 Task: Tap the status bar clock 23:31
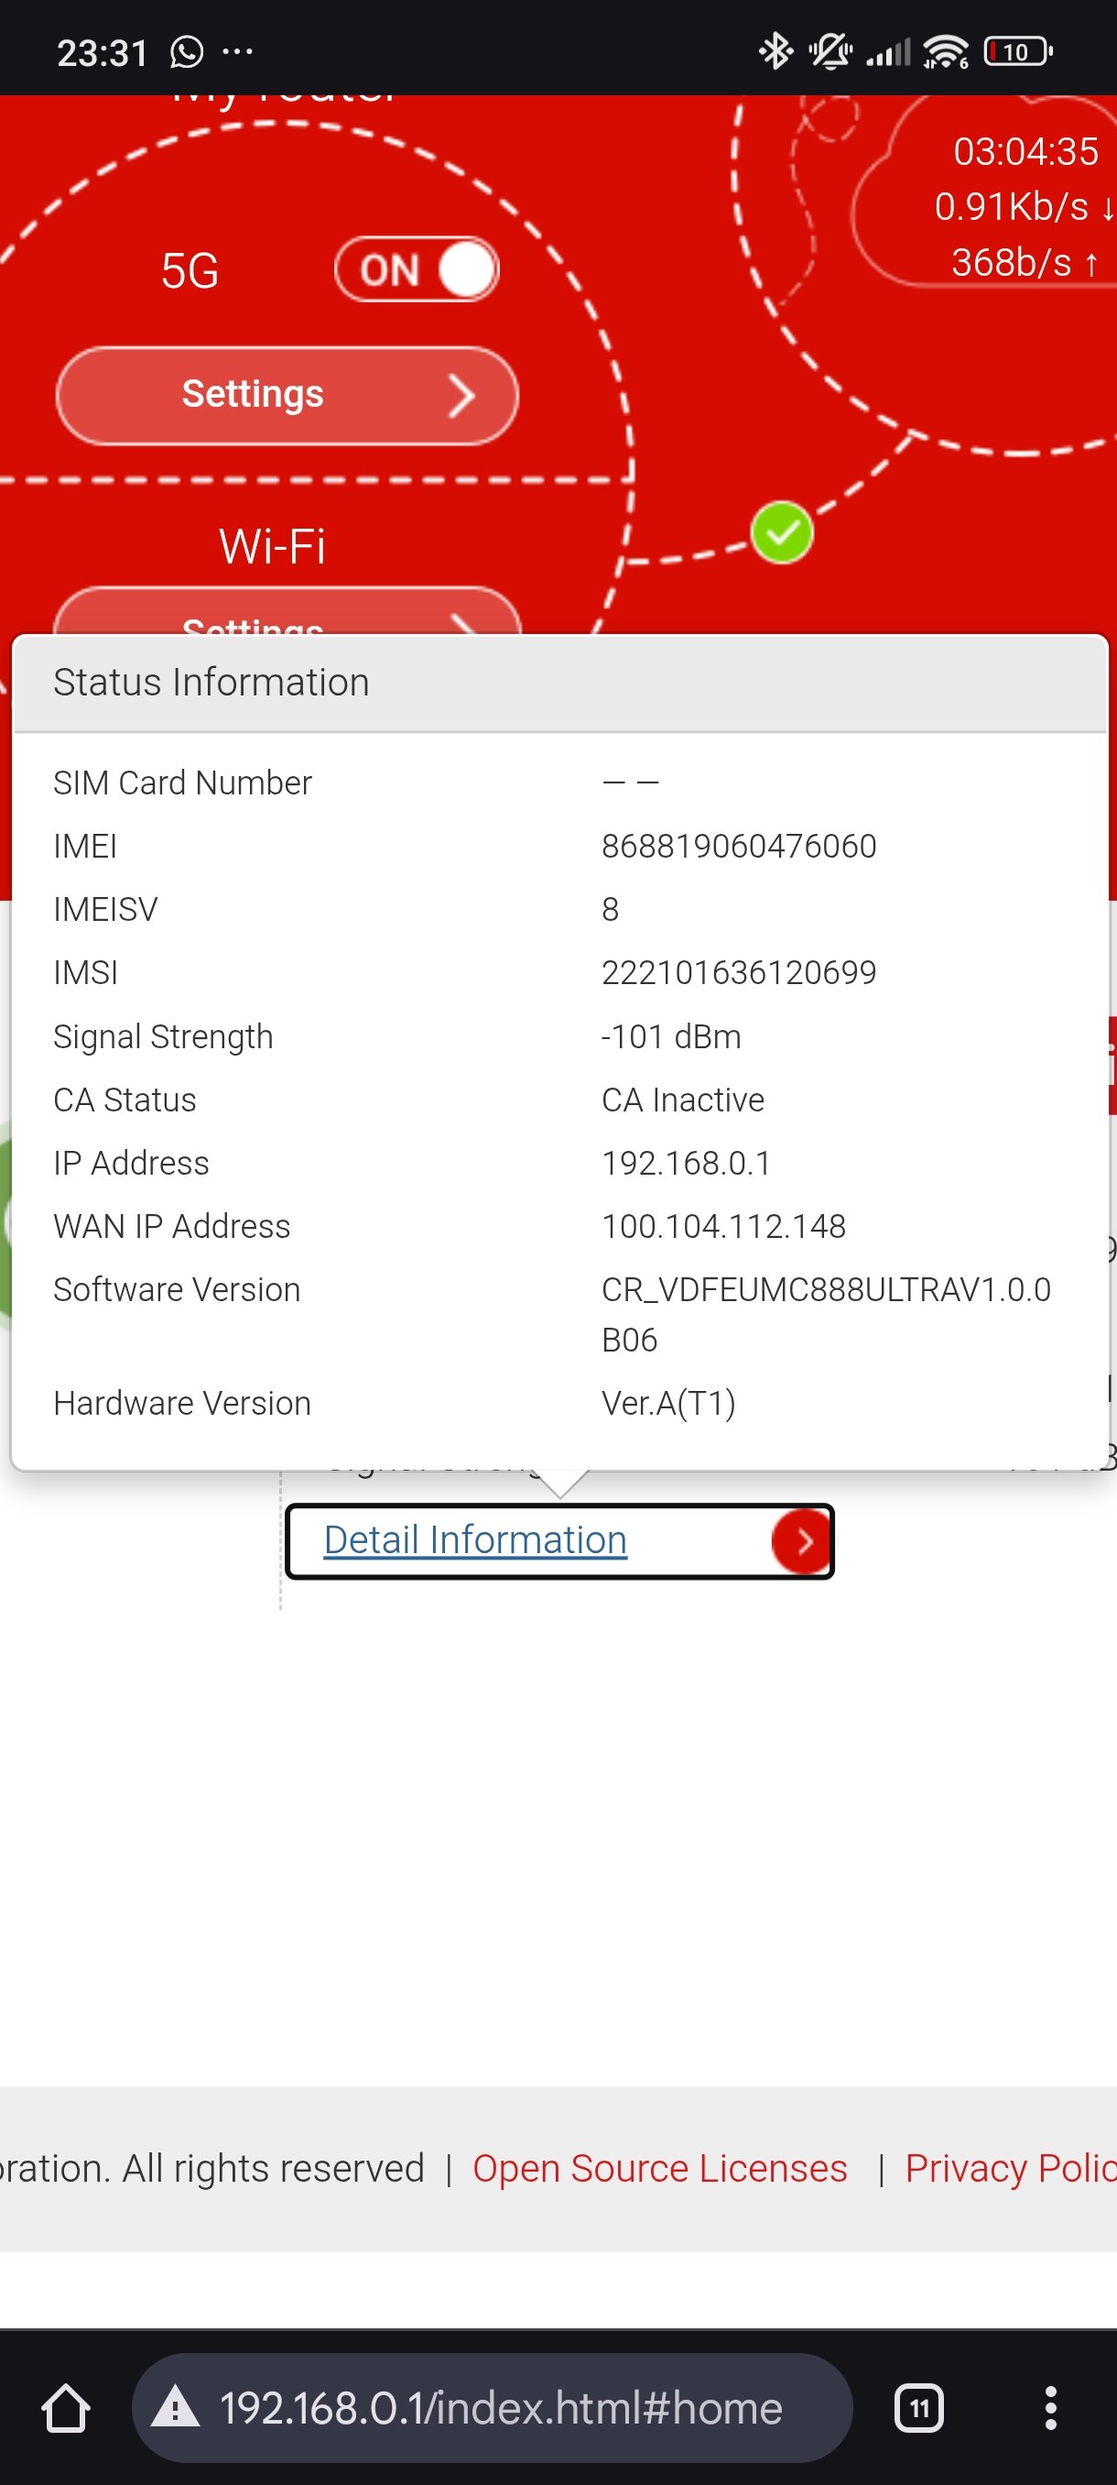click(103, 52)
